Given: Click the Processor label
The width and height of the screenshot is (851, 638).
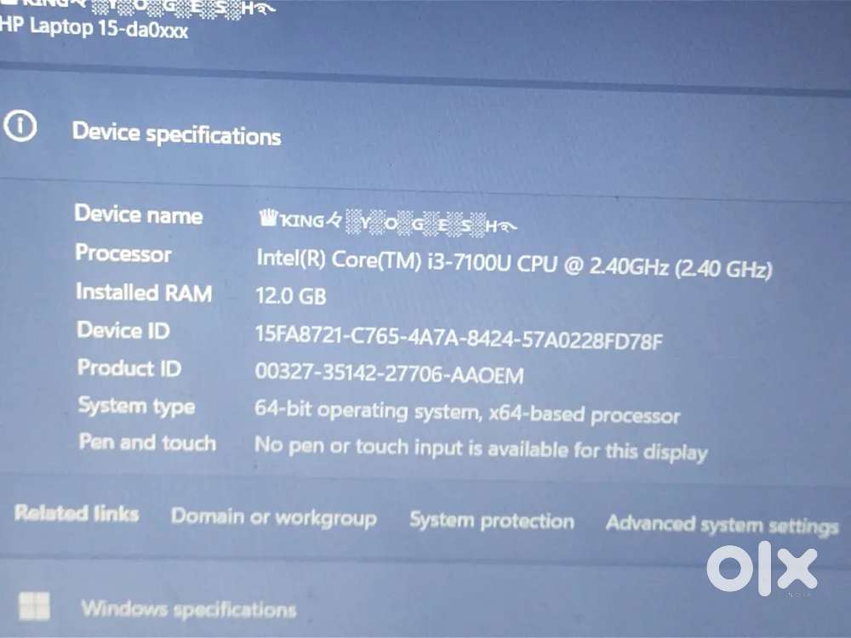Looking at the screenshot, I should 123,253.
